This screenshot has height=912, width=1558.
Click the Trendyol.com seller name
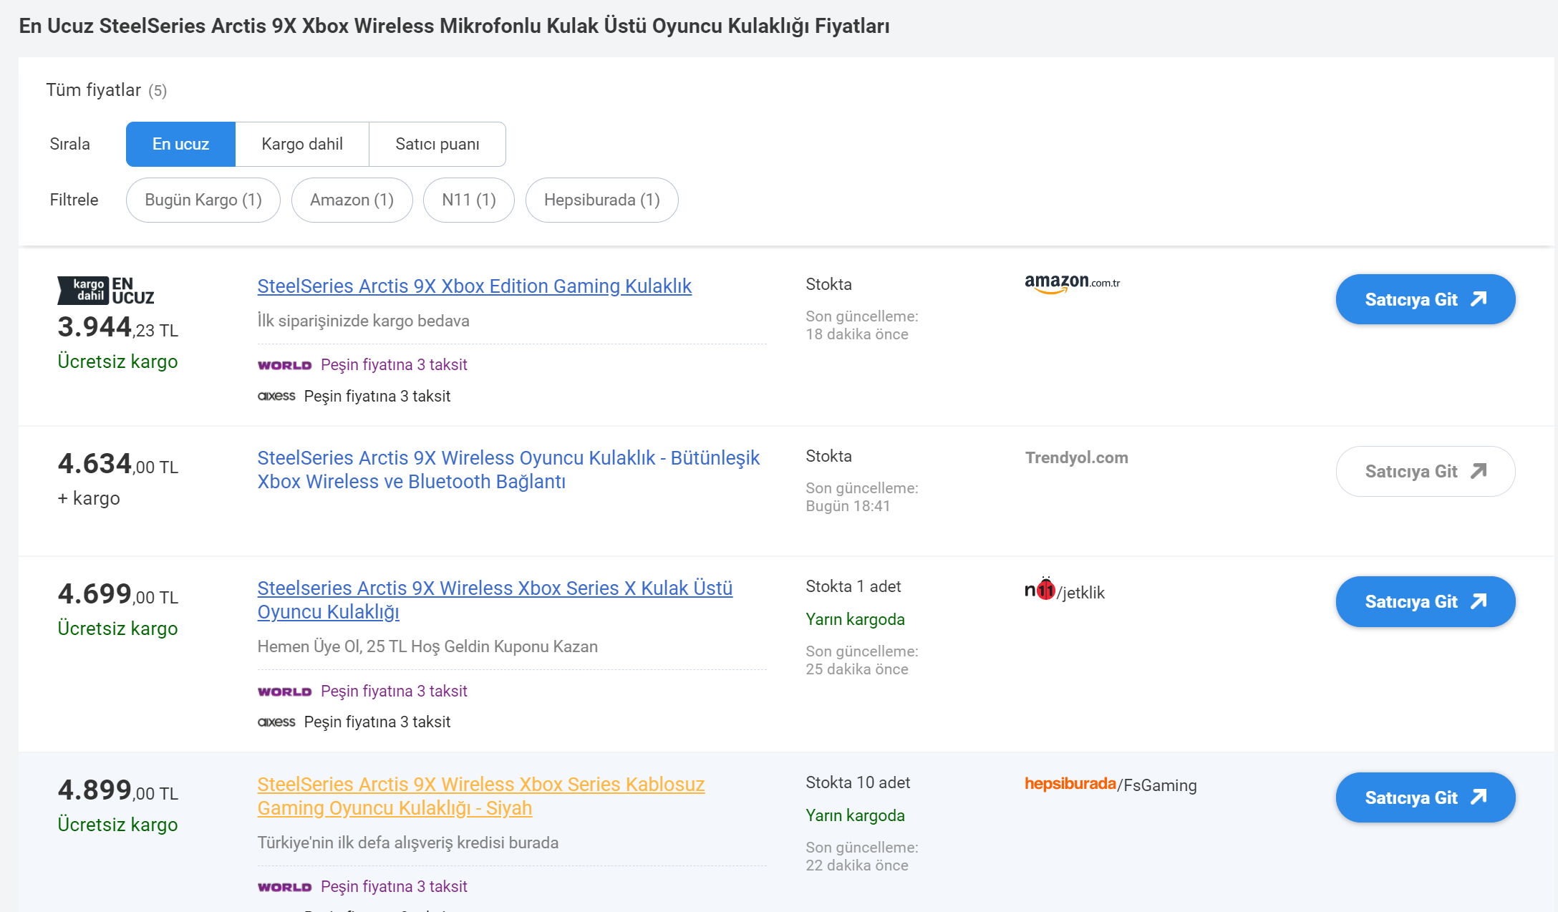coord(1077,457)
